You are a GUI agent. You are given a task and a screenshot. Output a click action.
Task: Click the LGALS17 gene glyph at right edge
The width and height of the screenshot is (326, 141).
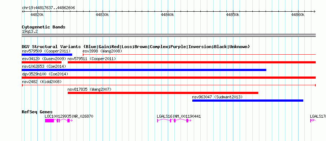[313, 121]
